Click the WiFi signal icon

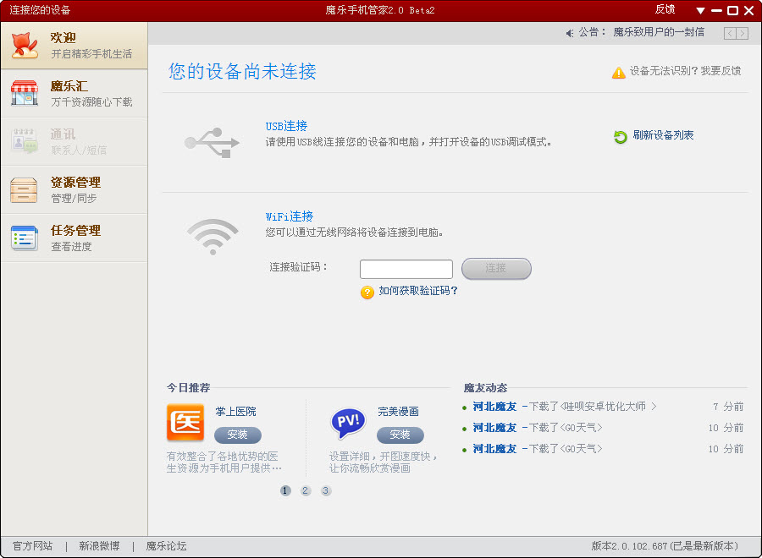coord(213,236)
